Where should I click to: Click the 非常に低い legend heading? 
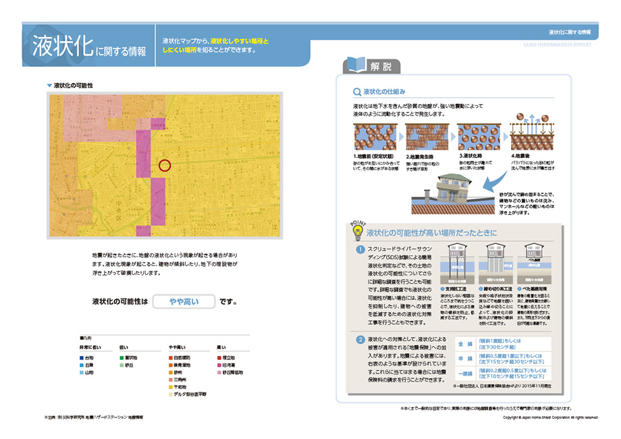(90, 347)
